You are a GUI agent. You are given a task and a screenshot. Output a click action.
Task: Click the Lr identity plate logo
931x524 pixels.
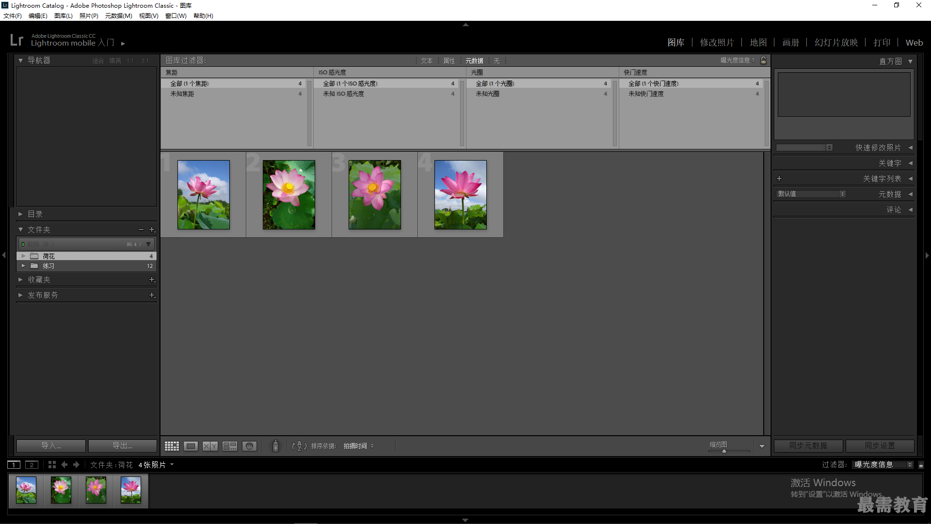coord(16,40)
